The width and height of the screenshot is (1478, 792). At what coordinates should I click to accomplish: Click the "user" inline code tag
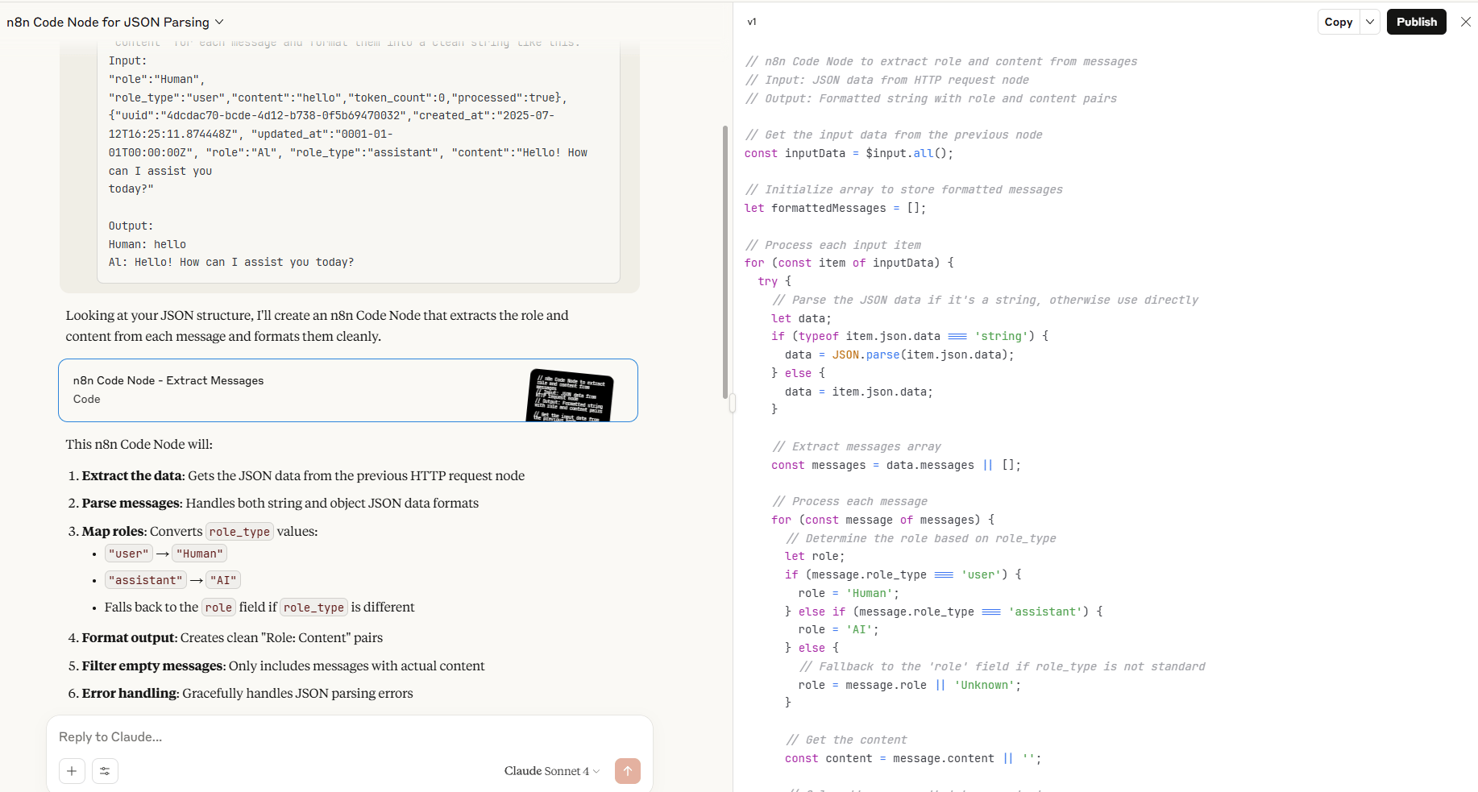[x=129, y=554]
